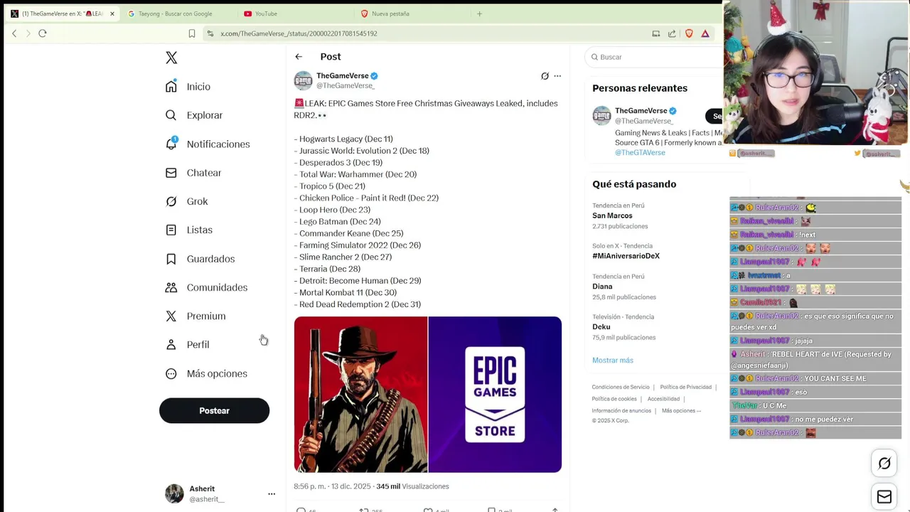Screen dimensions: 910x512
Task: Open Política de Privacidad link
Action: click(685, 387)
